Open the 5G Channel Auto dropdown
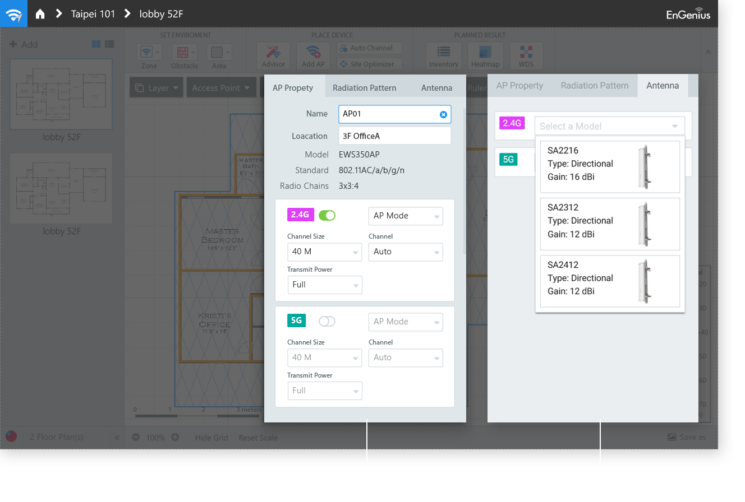 click(x=406, y=357)
